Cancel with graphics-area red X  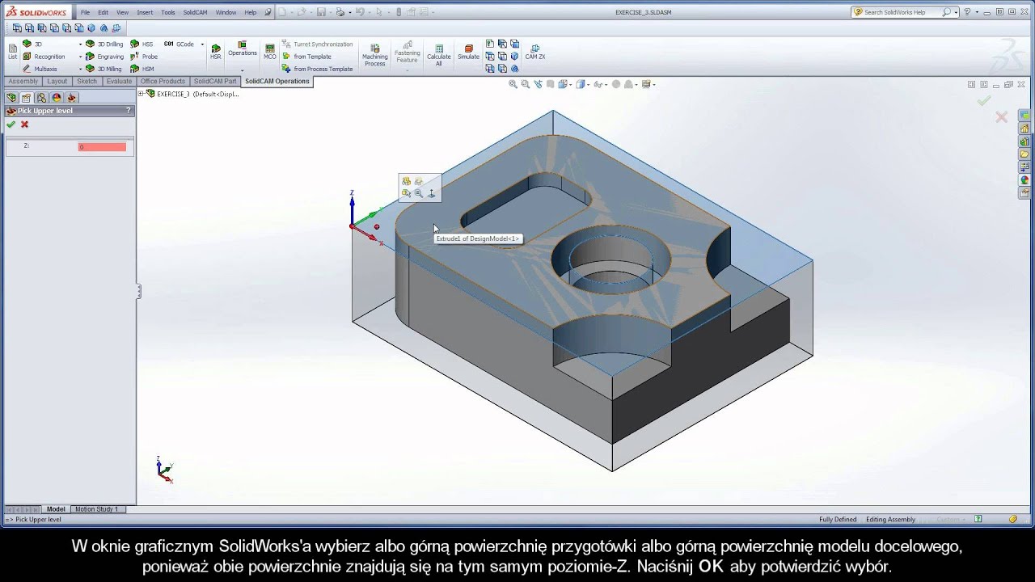pos(1001,117)
